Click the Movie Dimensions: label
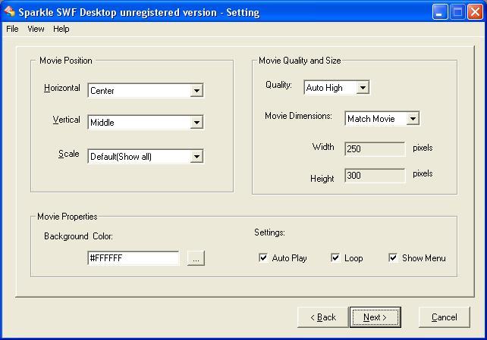The height and width of the screenshot is (340, 487). tap(298, 116)
